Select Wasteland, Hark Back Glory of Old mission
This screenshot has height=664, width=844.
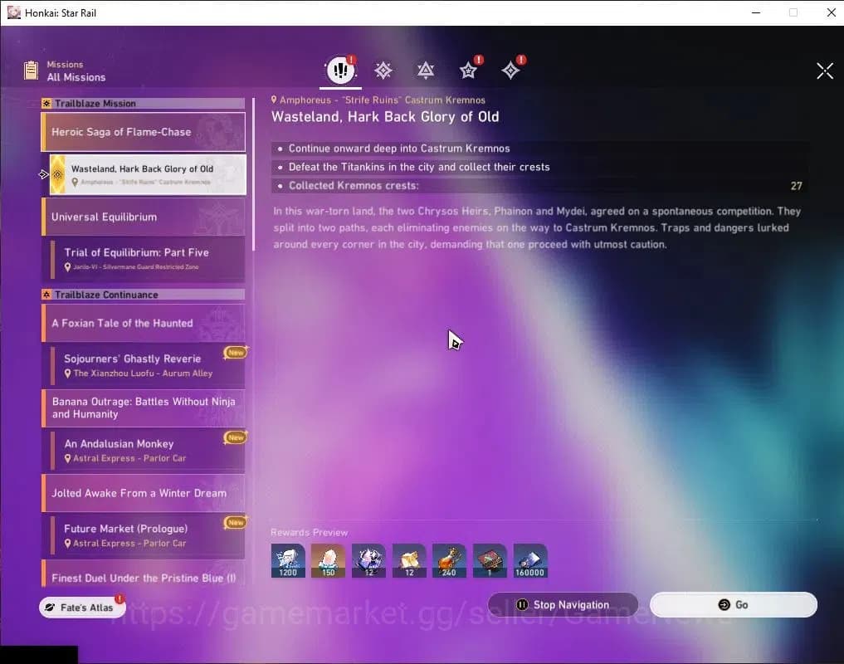(148, 174)
